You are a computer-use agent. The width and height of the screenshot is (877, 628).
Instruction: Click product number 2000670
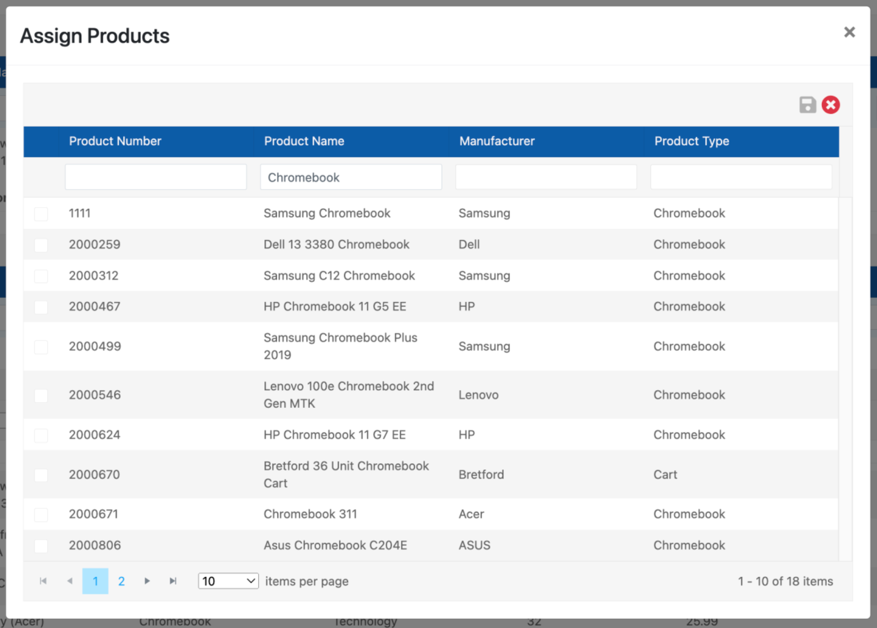tap(94, 474)
